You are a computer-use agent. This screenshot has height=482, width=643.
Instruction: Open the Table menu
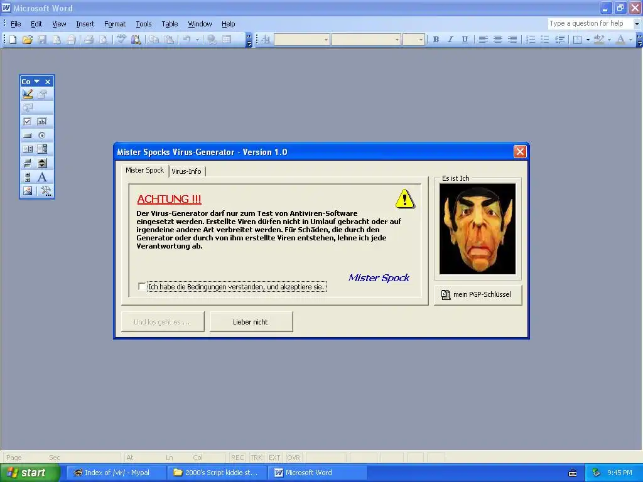170,24
